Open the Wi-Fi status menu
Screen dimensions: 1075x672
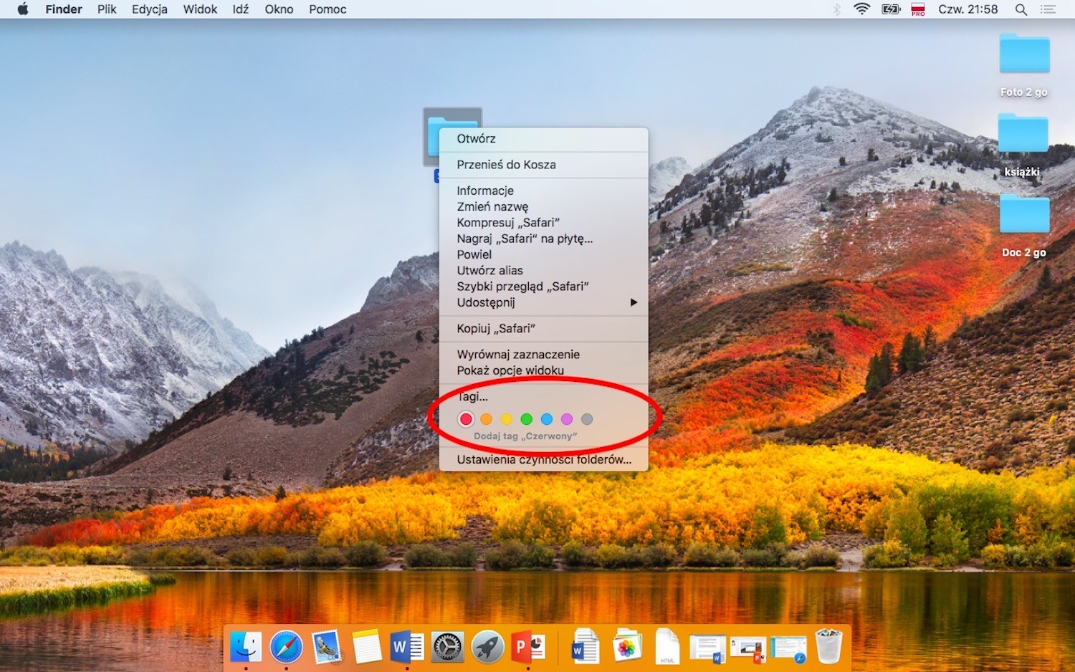coord(862,9)
